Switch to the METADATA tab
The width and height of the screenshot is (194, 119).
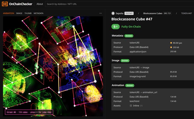coord(39,13)
